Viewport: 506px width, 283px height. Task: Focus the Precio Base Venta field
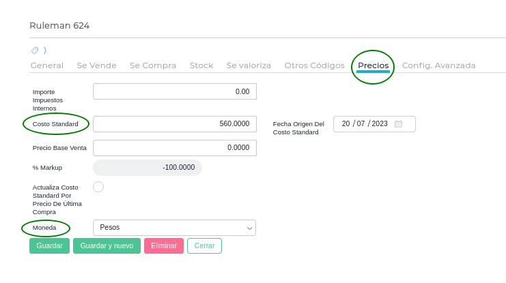point(175,148)
